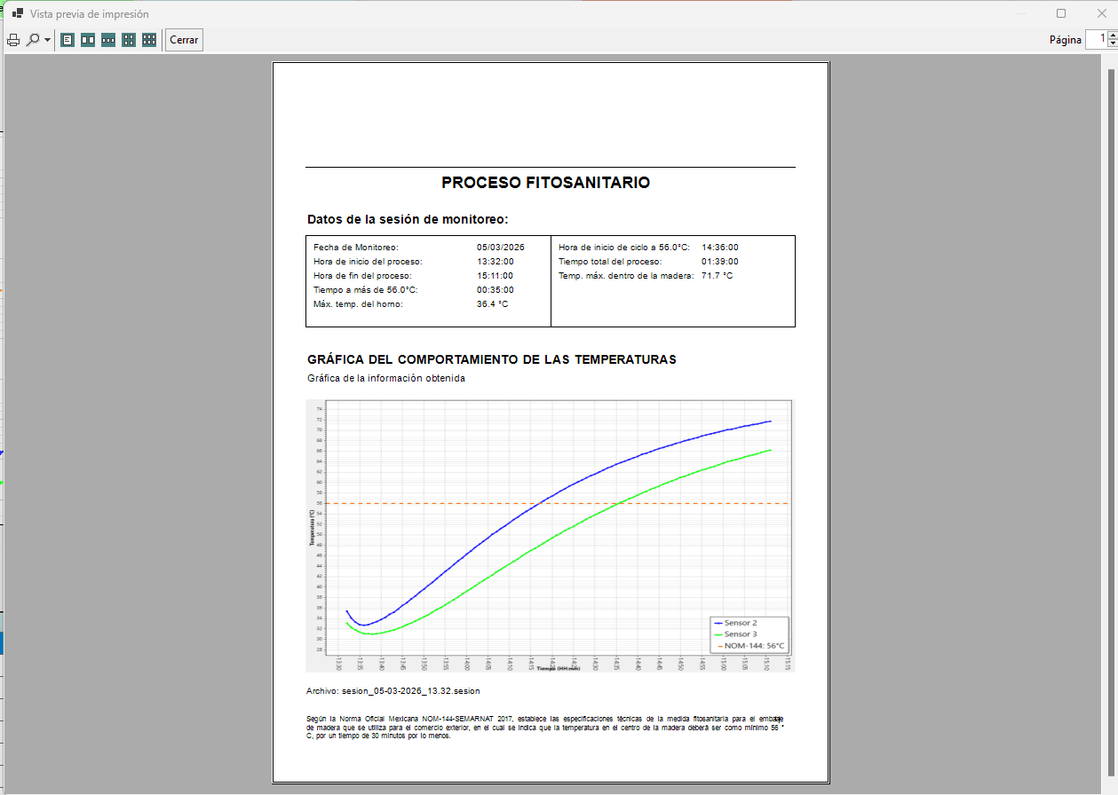The image size is (1118, 795).
Task: Click "Datos de la sesión de monitoreo:" subtitle
Action: click(x=408, y=219)
